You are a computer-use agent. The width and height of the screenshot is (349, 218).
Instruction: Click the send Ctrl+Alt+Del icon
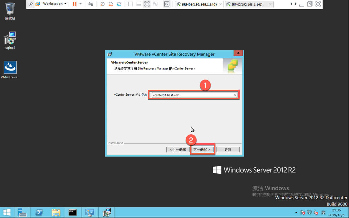91,4
